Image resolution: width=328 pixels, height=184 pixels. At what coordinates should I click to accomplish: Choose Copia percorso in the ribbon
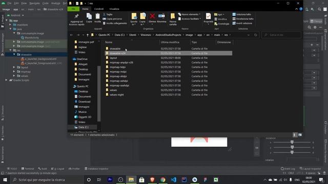pyautogui.click(x=112, y=19)
